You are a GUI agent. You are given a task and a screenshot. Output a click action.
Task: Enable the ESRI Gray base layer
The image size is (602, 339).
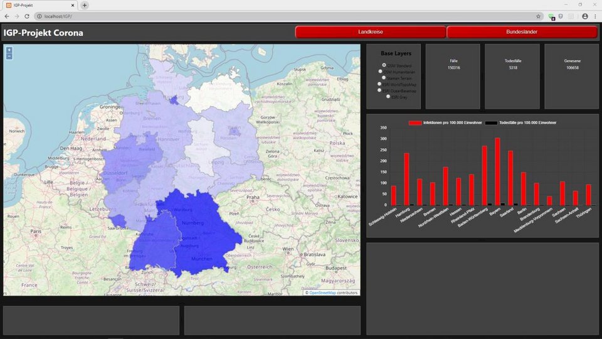(388, 97)
